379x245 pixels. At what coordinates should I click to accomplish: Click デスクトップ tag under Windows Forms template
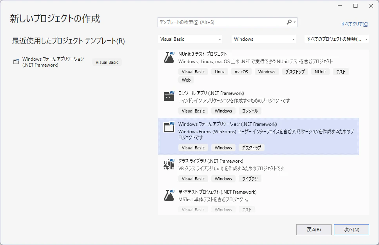(251, 148)
